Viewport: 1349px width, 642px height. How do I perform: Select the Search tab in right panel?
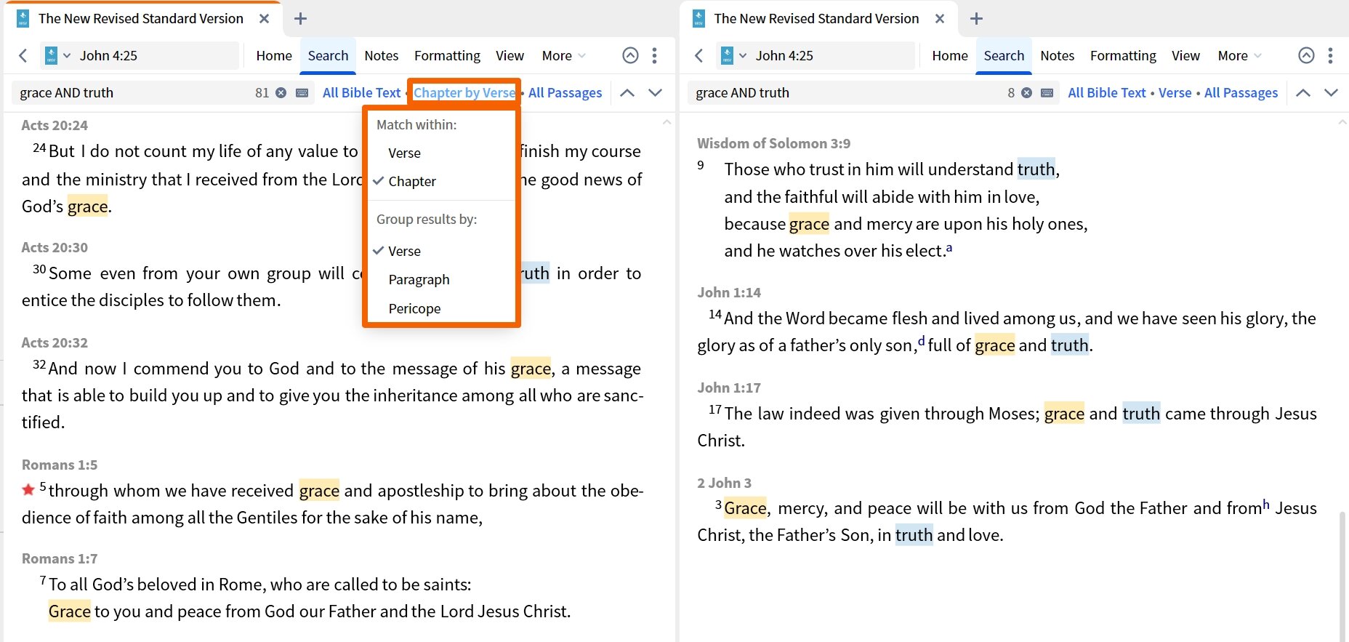(1004, 55)
